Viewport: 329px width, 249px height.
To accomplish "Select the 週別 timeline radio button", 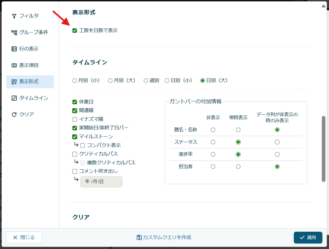I will (x=146, y=81).
